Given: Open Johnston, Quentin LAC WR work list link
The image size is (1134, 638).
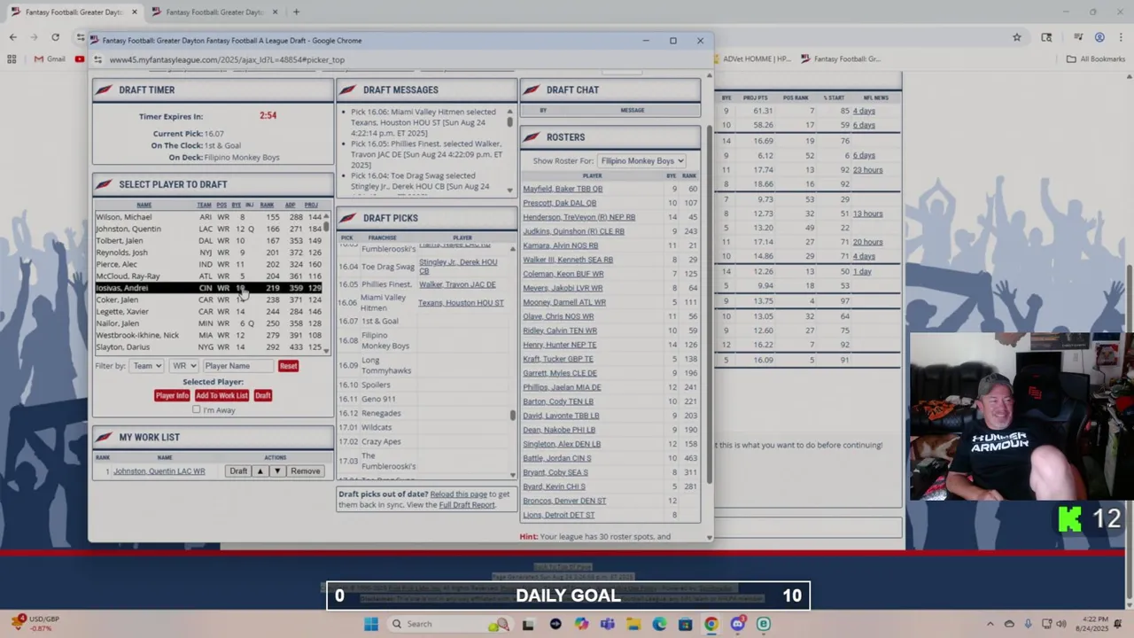Looking at the screenshot, I should (159, 471).
